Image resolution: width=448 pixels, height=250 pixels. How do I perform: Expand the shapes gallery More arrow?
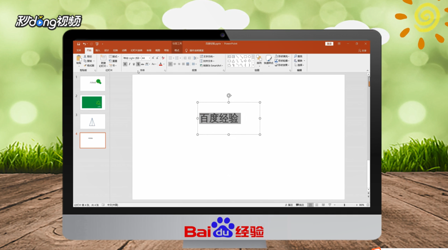tap(253, 65)
